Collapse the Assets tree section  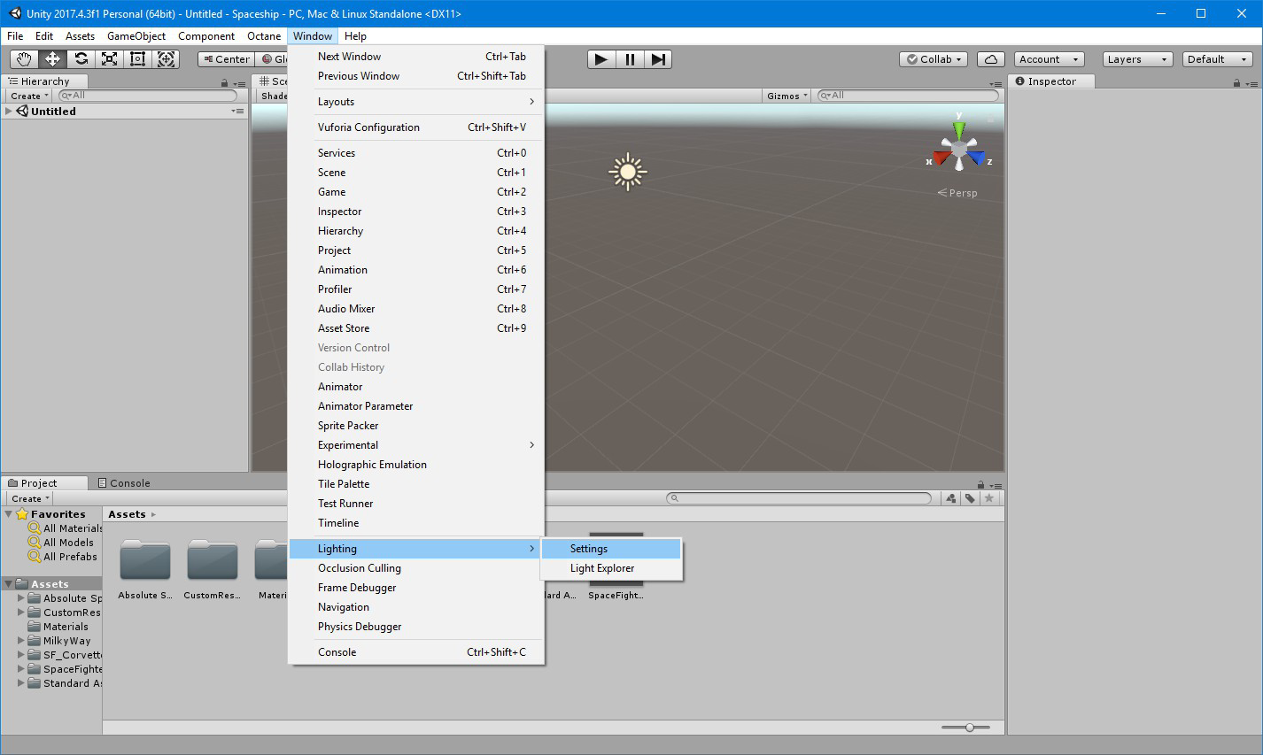pyautogui.click(x=9, y=584)
